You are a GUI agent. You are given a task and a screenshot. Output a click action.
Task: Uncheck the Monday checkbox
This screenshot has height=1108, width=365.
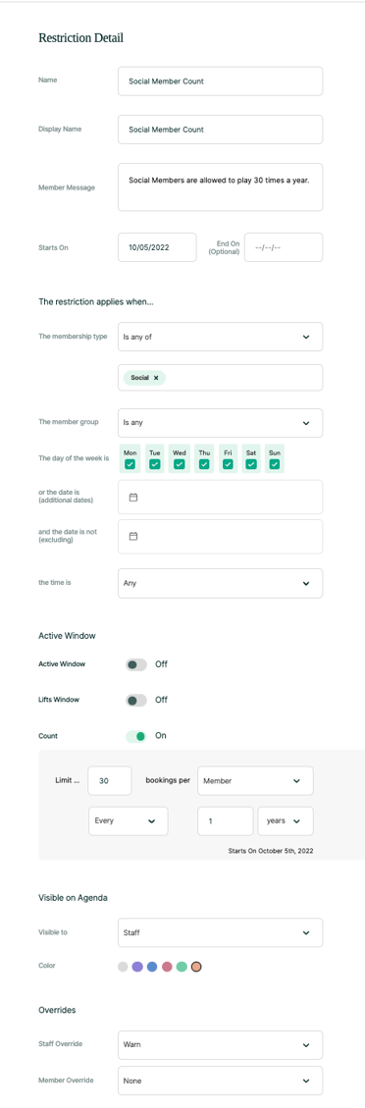point(130,464)
